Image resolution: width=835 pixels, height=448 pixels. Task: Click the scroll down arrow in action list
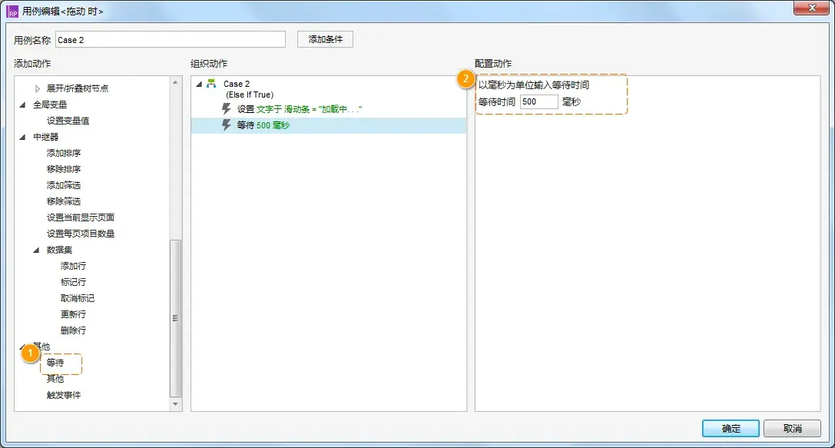[x=175, y=403]
